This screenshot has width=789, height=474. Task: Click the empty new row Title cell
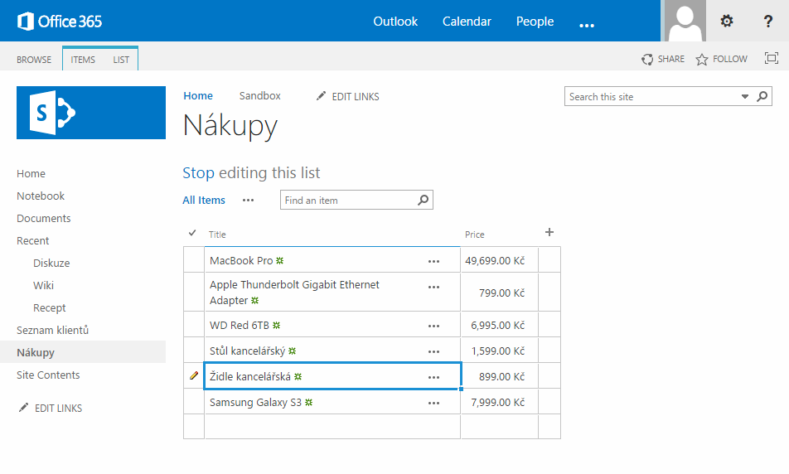332,427
